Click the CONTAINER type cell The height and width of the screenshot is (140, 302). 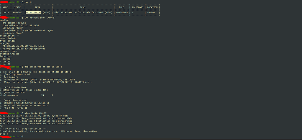tap(122, 12)
